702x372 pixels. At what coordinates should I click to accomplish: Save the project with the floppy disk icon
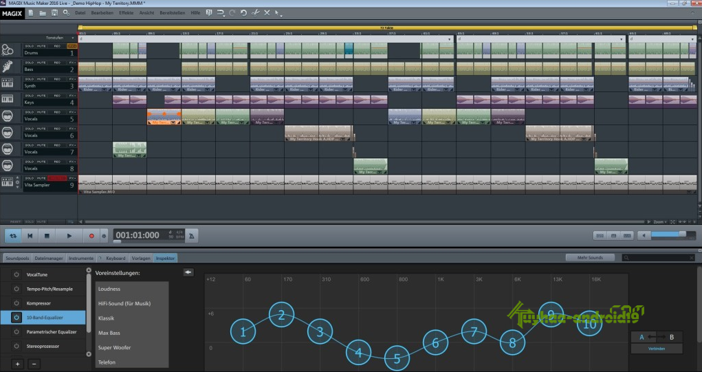point(54,13)
